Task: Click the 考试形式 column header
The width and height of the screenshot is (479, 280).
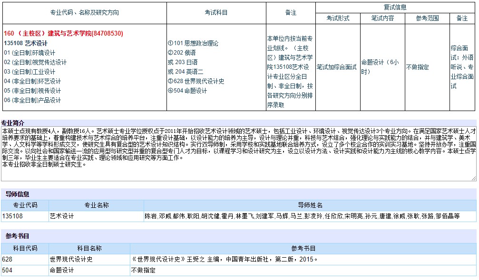Action: tap(337, 18)
